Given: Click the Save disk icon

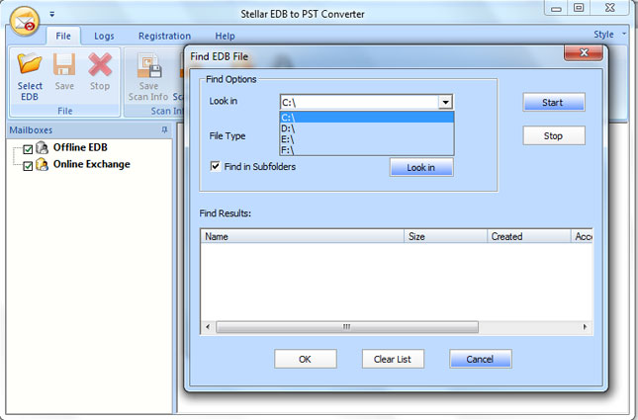Looking at the screenshot, I should click(64, 66).
